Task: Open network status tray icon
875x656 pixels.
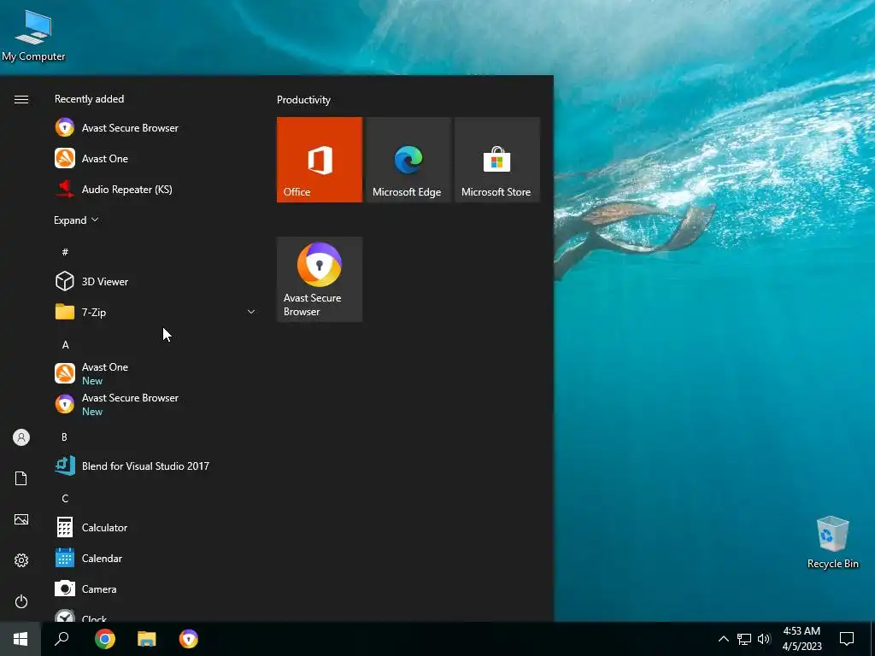Action: pos(744,639)
